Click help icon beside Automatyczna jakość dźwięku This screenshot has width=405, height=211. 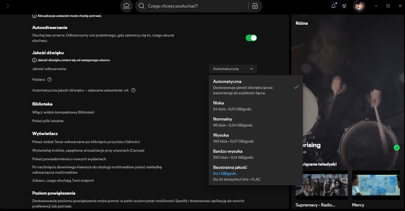pos(133,90)
